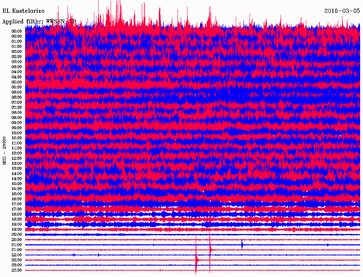Select the 06:30 time label
Screen dimensions: 363x277
click(x=17, y=97)
